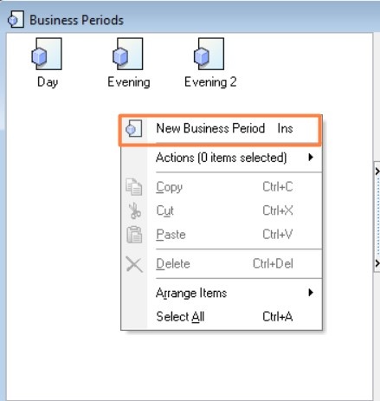Viewport: 380px width, 401px height.
Task: Click the Evening 2 label text
Action: (x=210, y=82)
